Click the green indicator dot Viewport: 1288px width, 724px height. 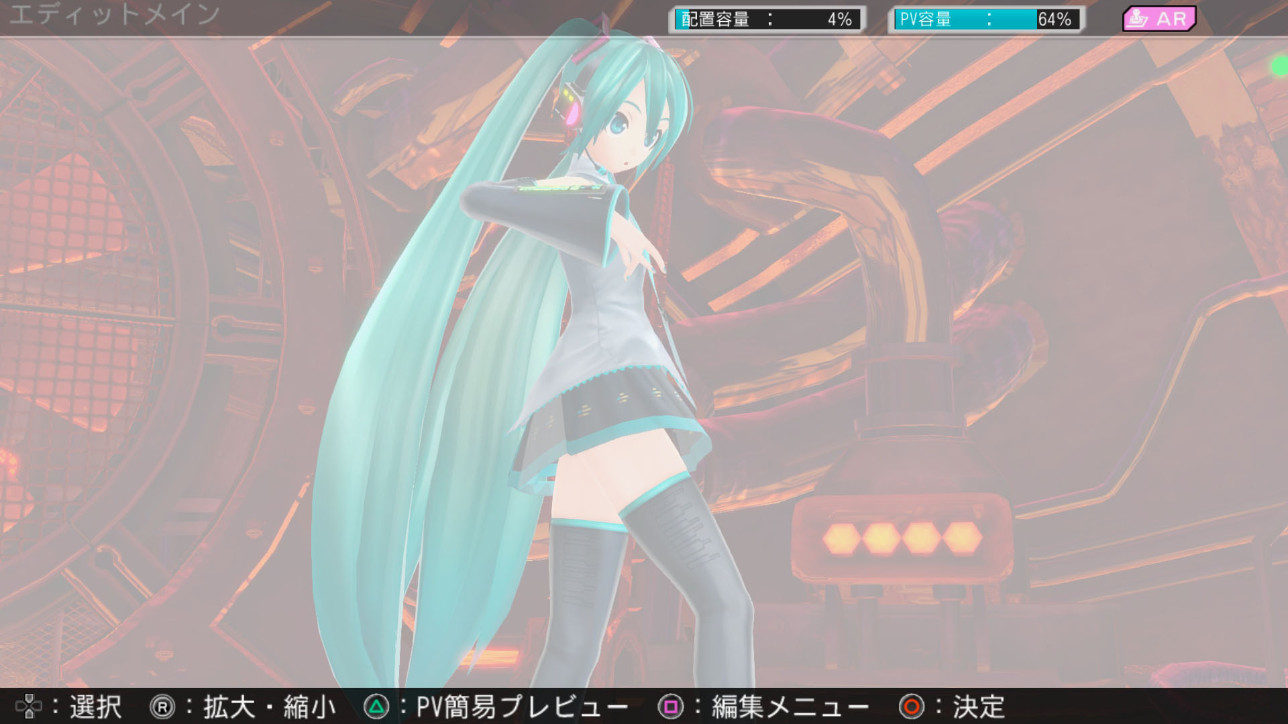point(1280,66)
